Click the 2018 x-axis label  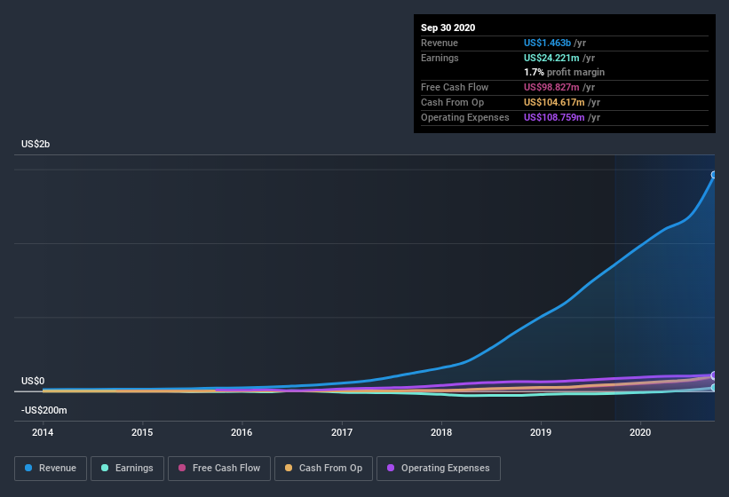pyautogui.click(x=441, y=432)
